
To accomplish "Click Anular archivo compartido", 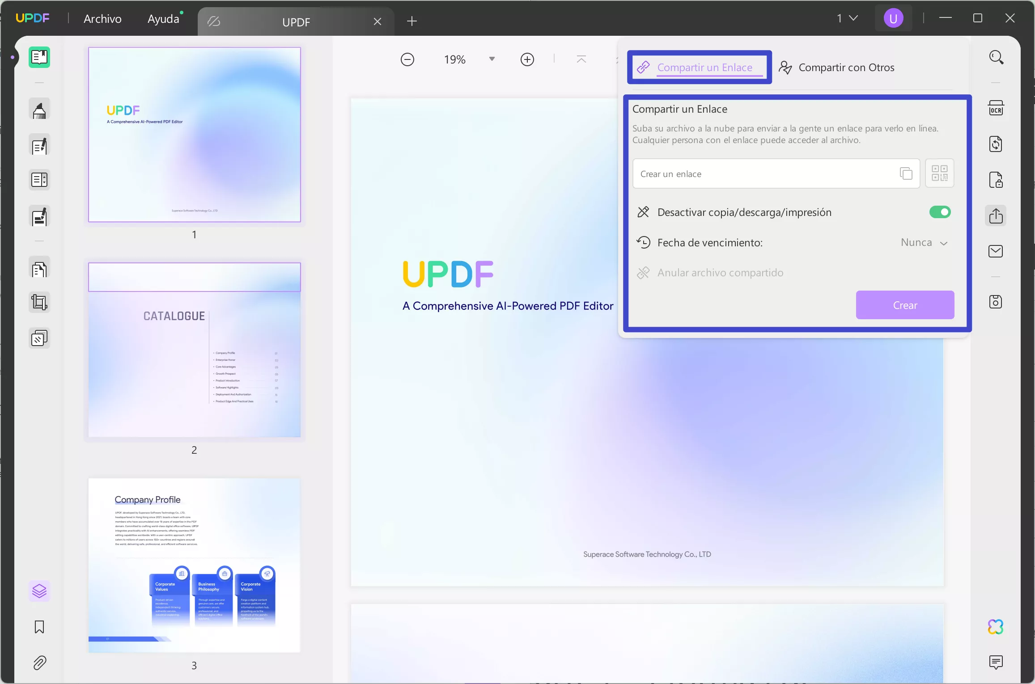I will [x=710, y=273].
